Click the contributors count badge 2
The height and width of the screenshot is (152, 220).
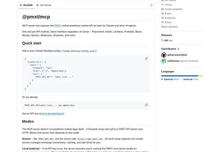pos(178,49)
